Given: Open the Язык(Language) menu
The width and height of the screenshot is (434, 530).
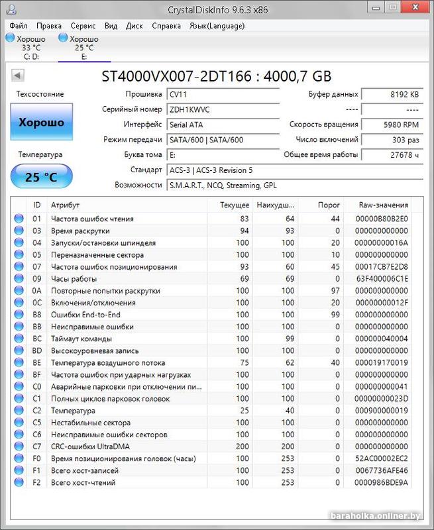Looking at the screenshot, I should [217, 26].
